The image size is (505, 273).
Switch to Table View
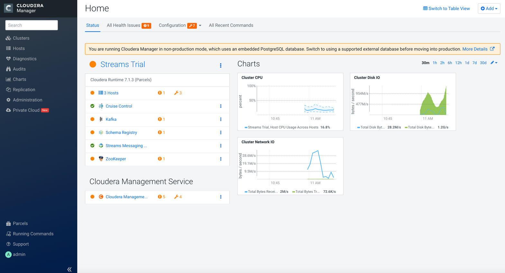(446, 9)
